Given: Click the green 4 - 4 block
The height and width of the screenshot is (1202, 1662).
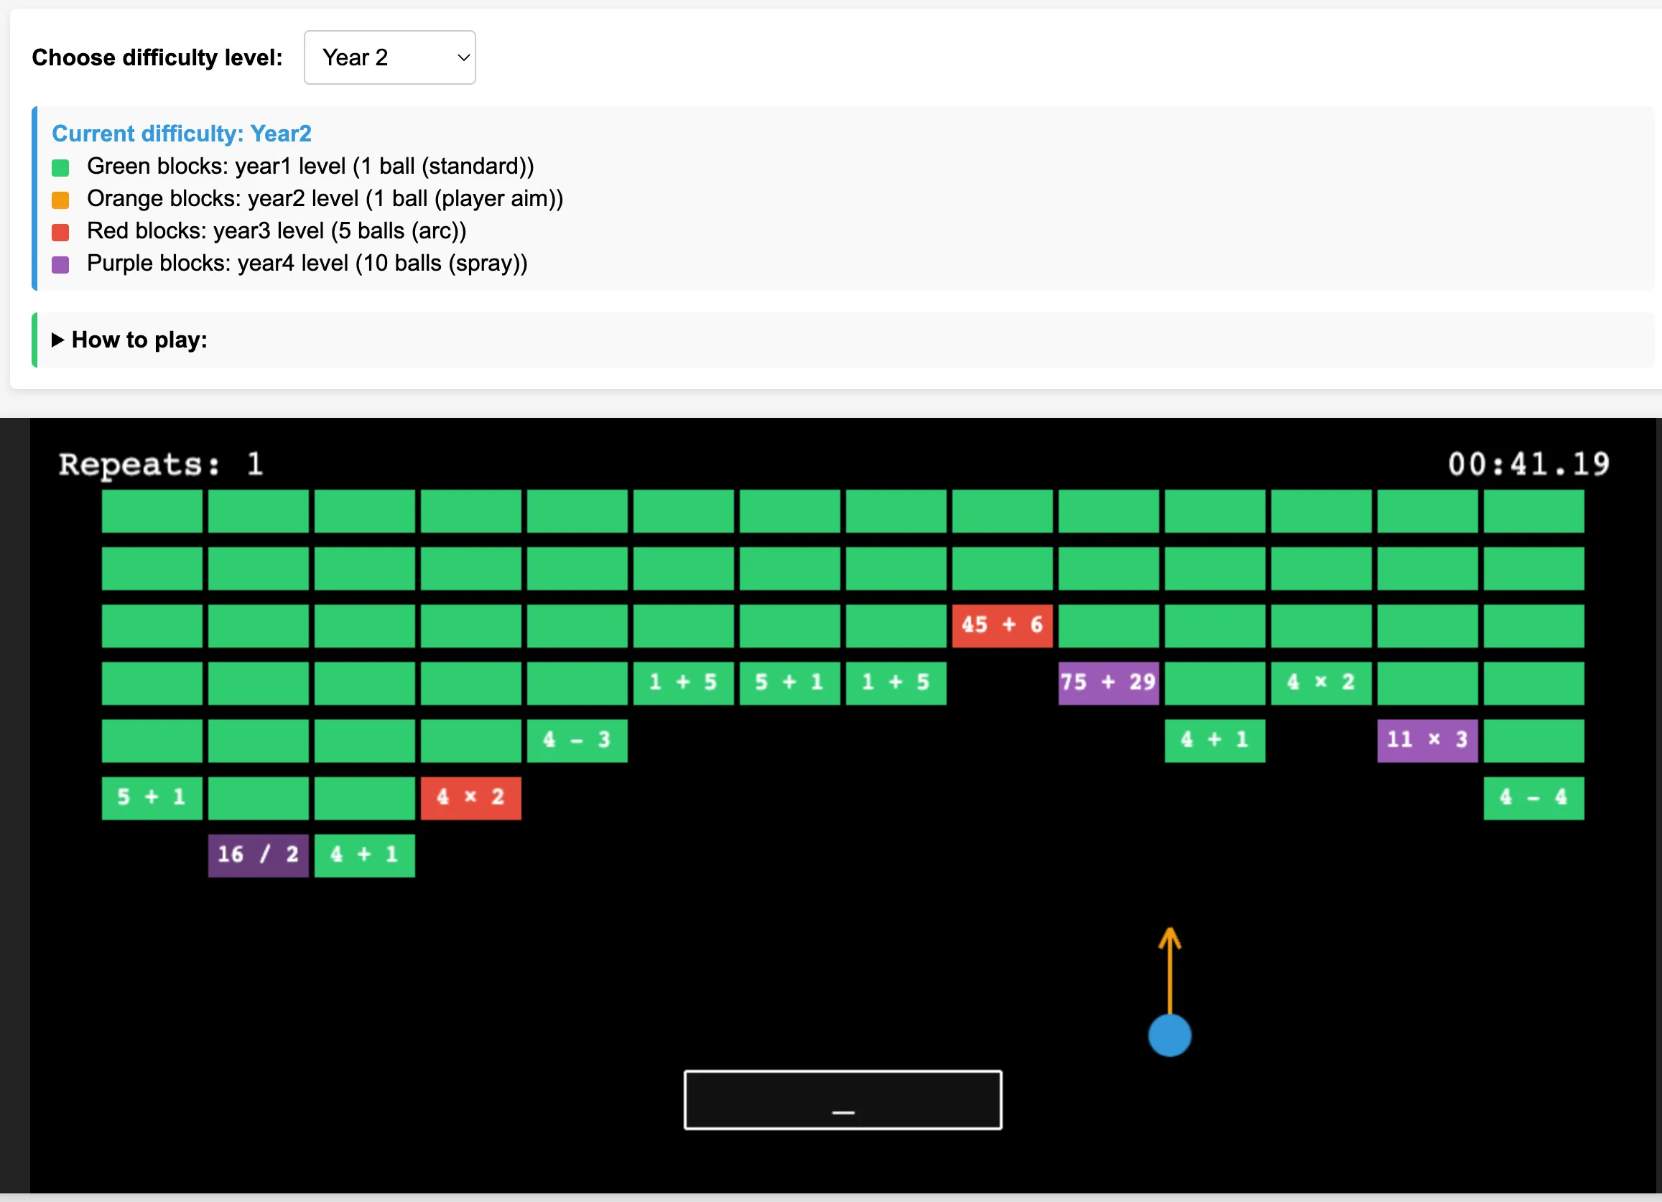Looking at the screenshot, I should tap(1533, 797).
